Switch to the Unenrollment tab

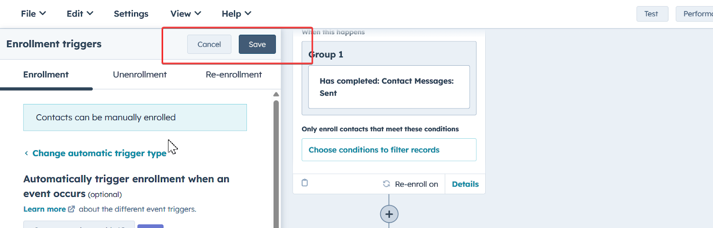pyautogui.click(x=139, y=75)
